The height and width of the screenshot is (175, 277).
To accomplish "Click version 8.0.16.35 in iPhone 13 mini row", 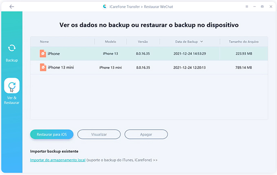I will click(143, 67).
